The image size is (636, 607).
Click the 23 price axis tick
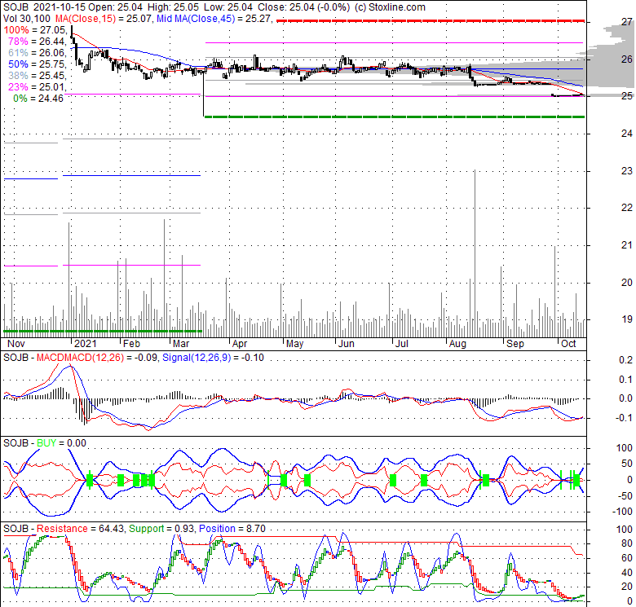(x=627, y=171)
